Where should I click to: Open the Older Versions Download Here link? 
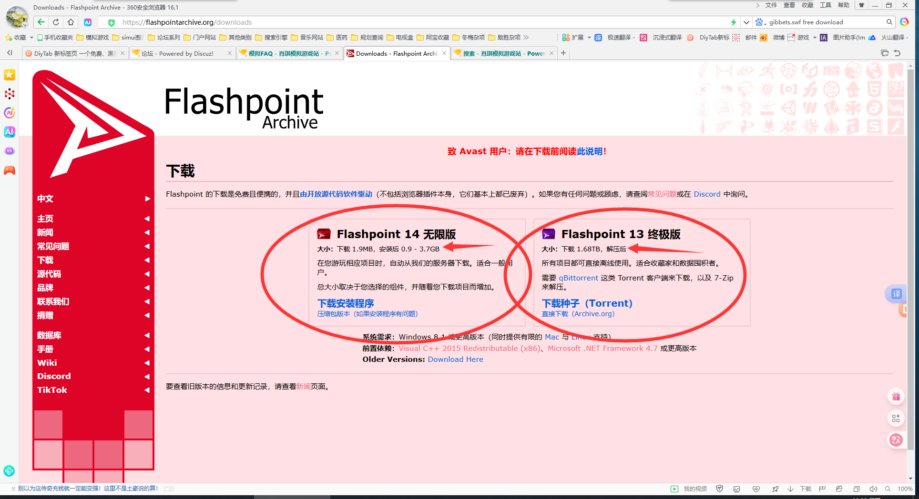click(455, 359)
